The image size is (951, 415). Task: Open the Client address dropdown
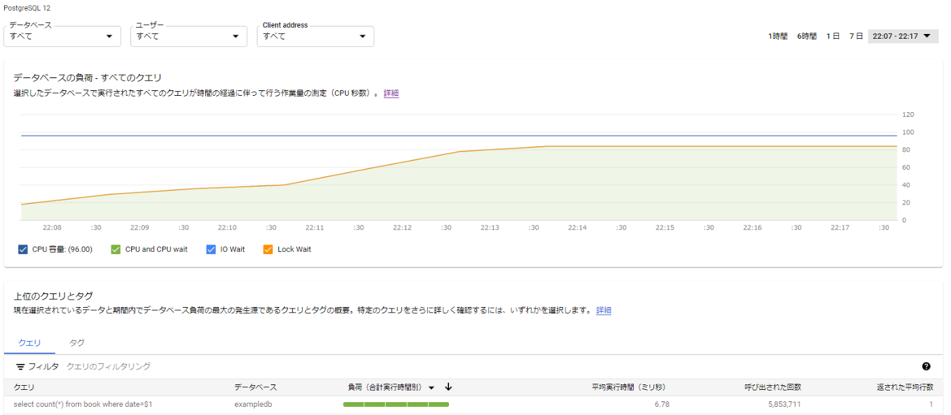(x=315, y=36)
